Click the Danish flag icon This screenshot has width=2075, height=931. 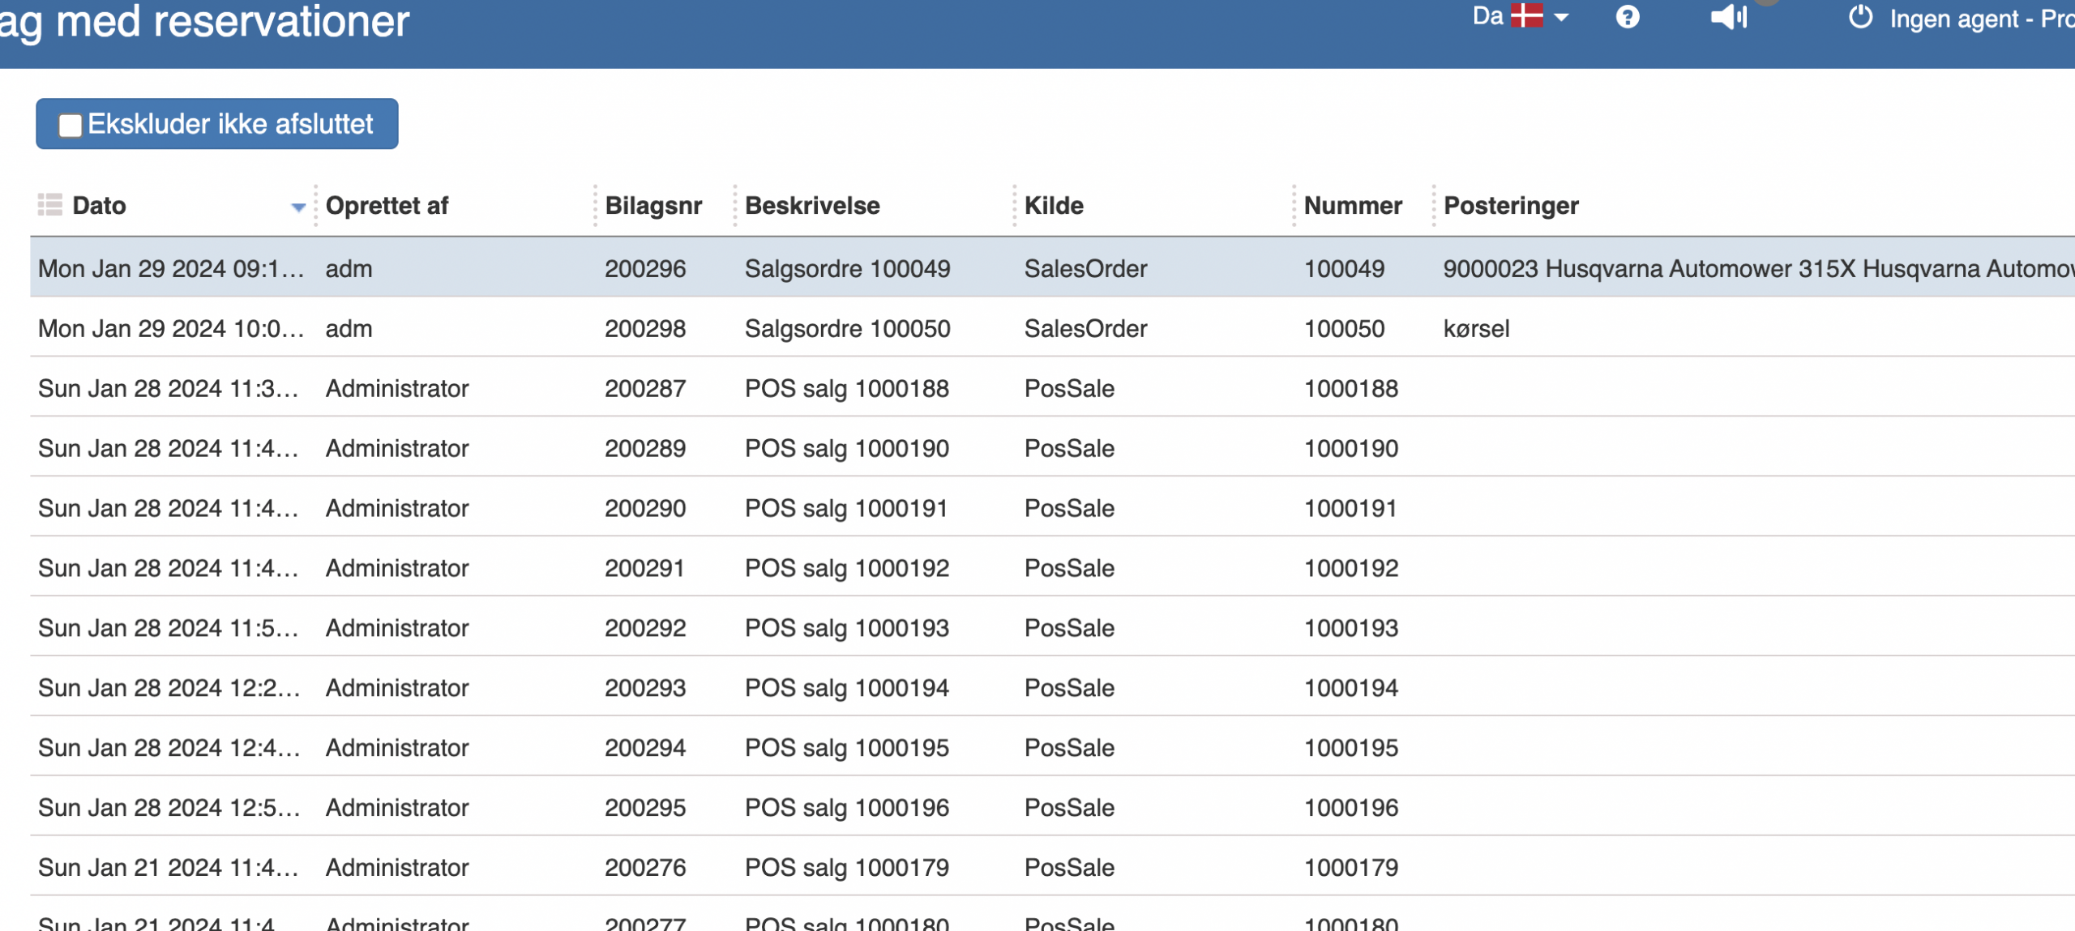[x=1527, y=15]
